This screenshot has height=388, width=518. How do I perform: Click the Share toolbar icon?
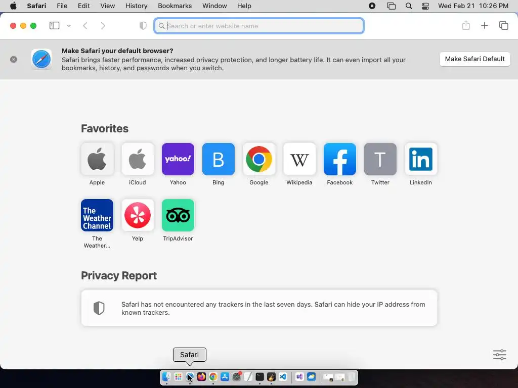click(x=466, y=25)
